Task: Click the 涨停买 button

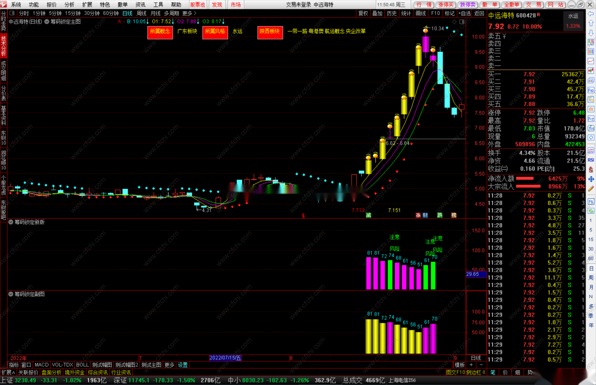Action: pos(446,4)
